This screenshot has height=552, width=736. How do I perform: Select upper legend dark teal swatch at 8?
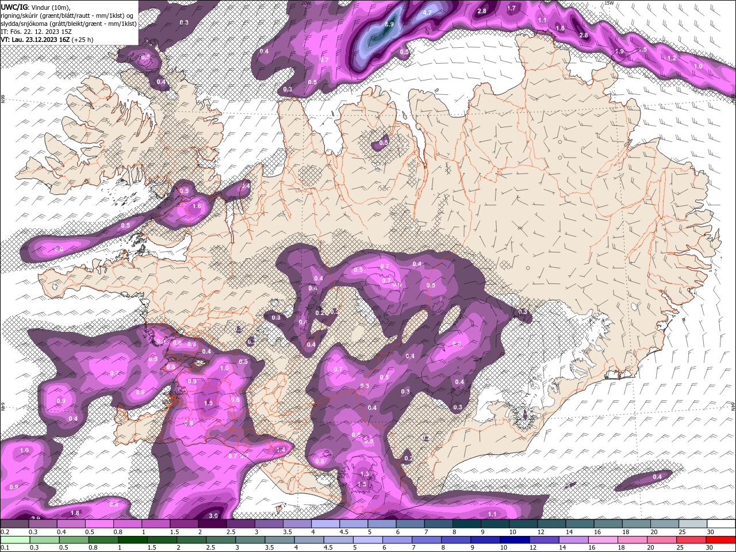coord(467,524)
